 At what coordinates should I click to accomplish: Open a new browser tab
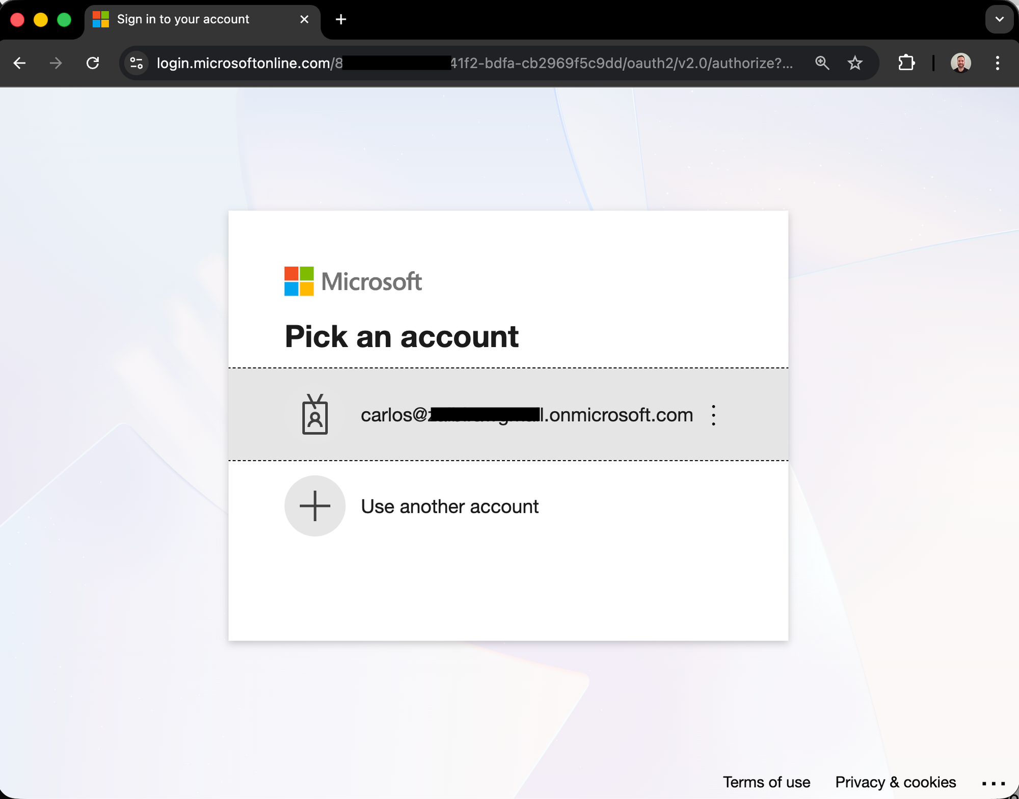click(x=341, y=19)
